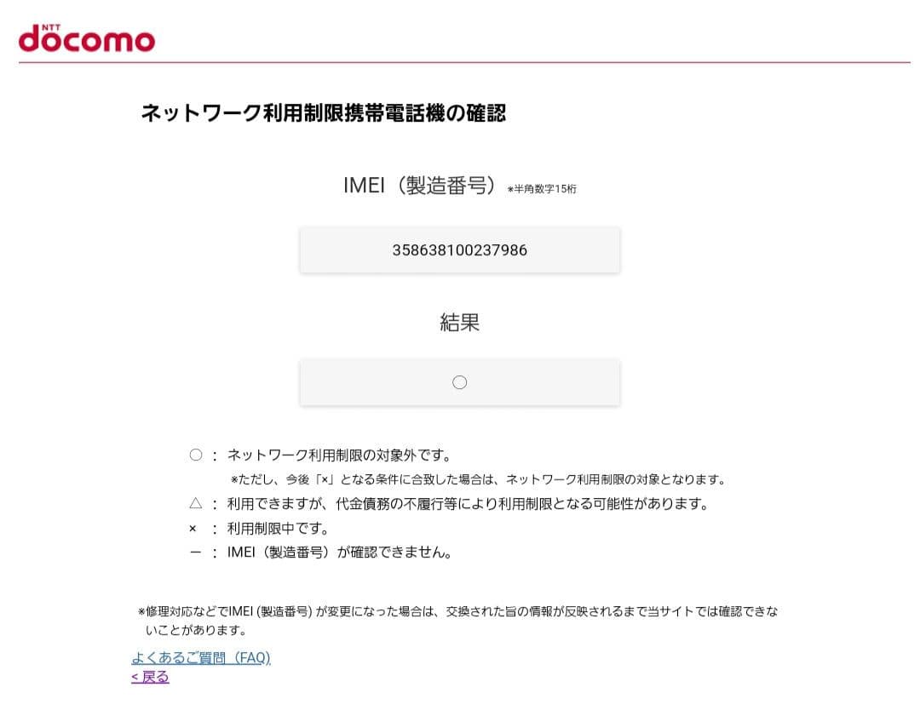The height and width of the screenshot is (710, 920).
Task: Click the ネットワーク利用制限の対象外です description
Action: (x=341, y=455)
